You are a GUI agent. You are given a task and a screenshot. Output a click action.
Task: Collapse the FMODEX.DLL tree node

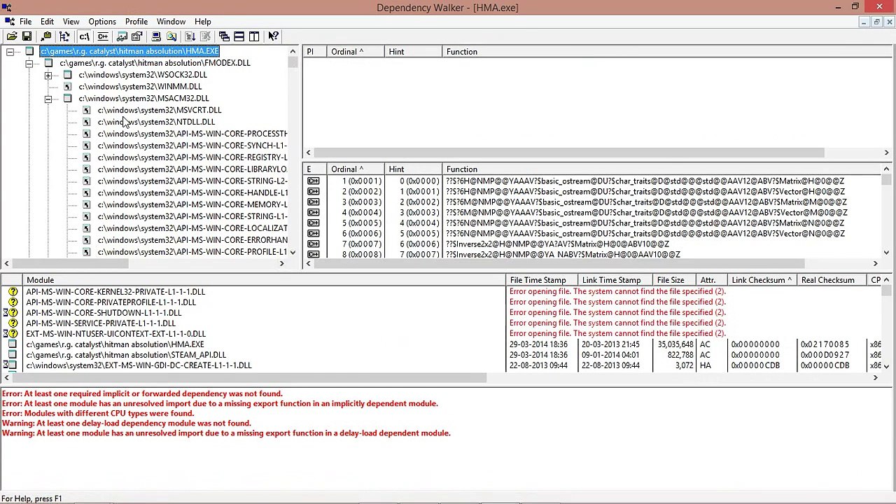[29, 63]
